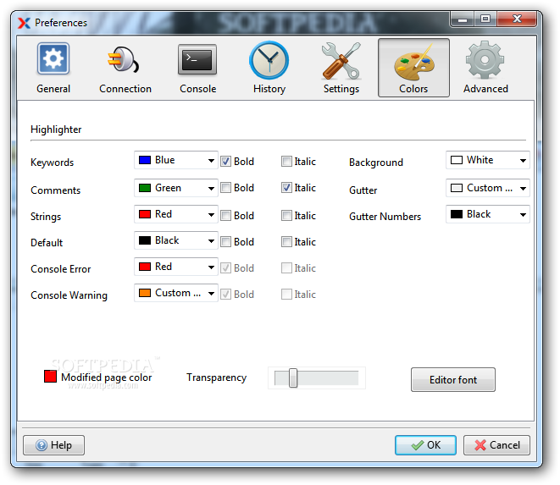Click the transparency slider handle
The height and width of the screenshot is (485, 560).
(x=293, y=378)
